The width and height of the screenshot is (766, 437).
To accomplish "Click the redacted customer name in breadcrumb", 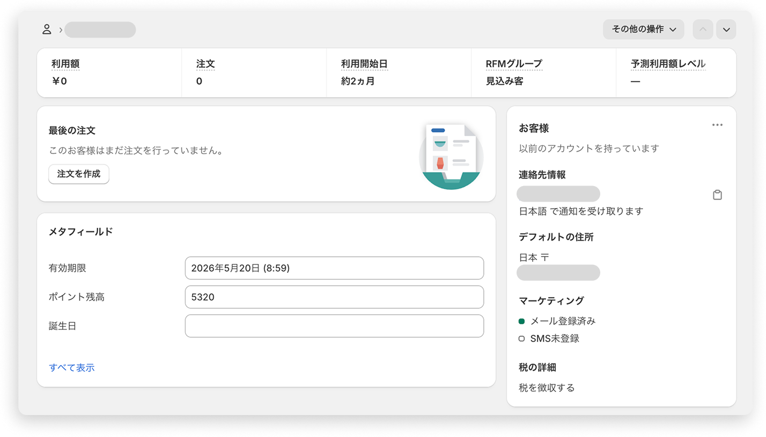I will click(x=100, y=29).
